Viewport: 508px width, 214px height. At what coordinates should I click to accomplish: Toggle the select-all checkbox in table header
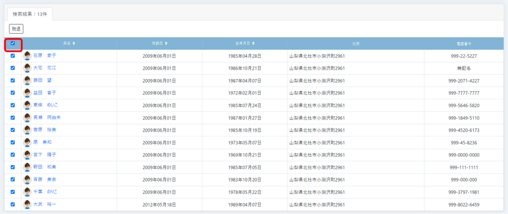pos(13,43)
